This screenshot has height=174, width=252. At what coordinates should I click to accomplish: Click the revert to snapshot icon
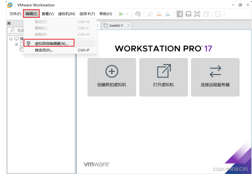[x=159, y=14]
